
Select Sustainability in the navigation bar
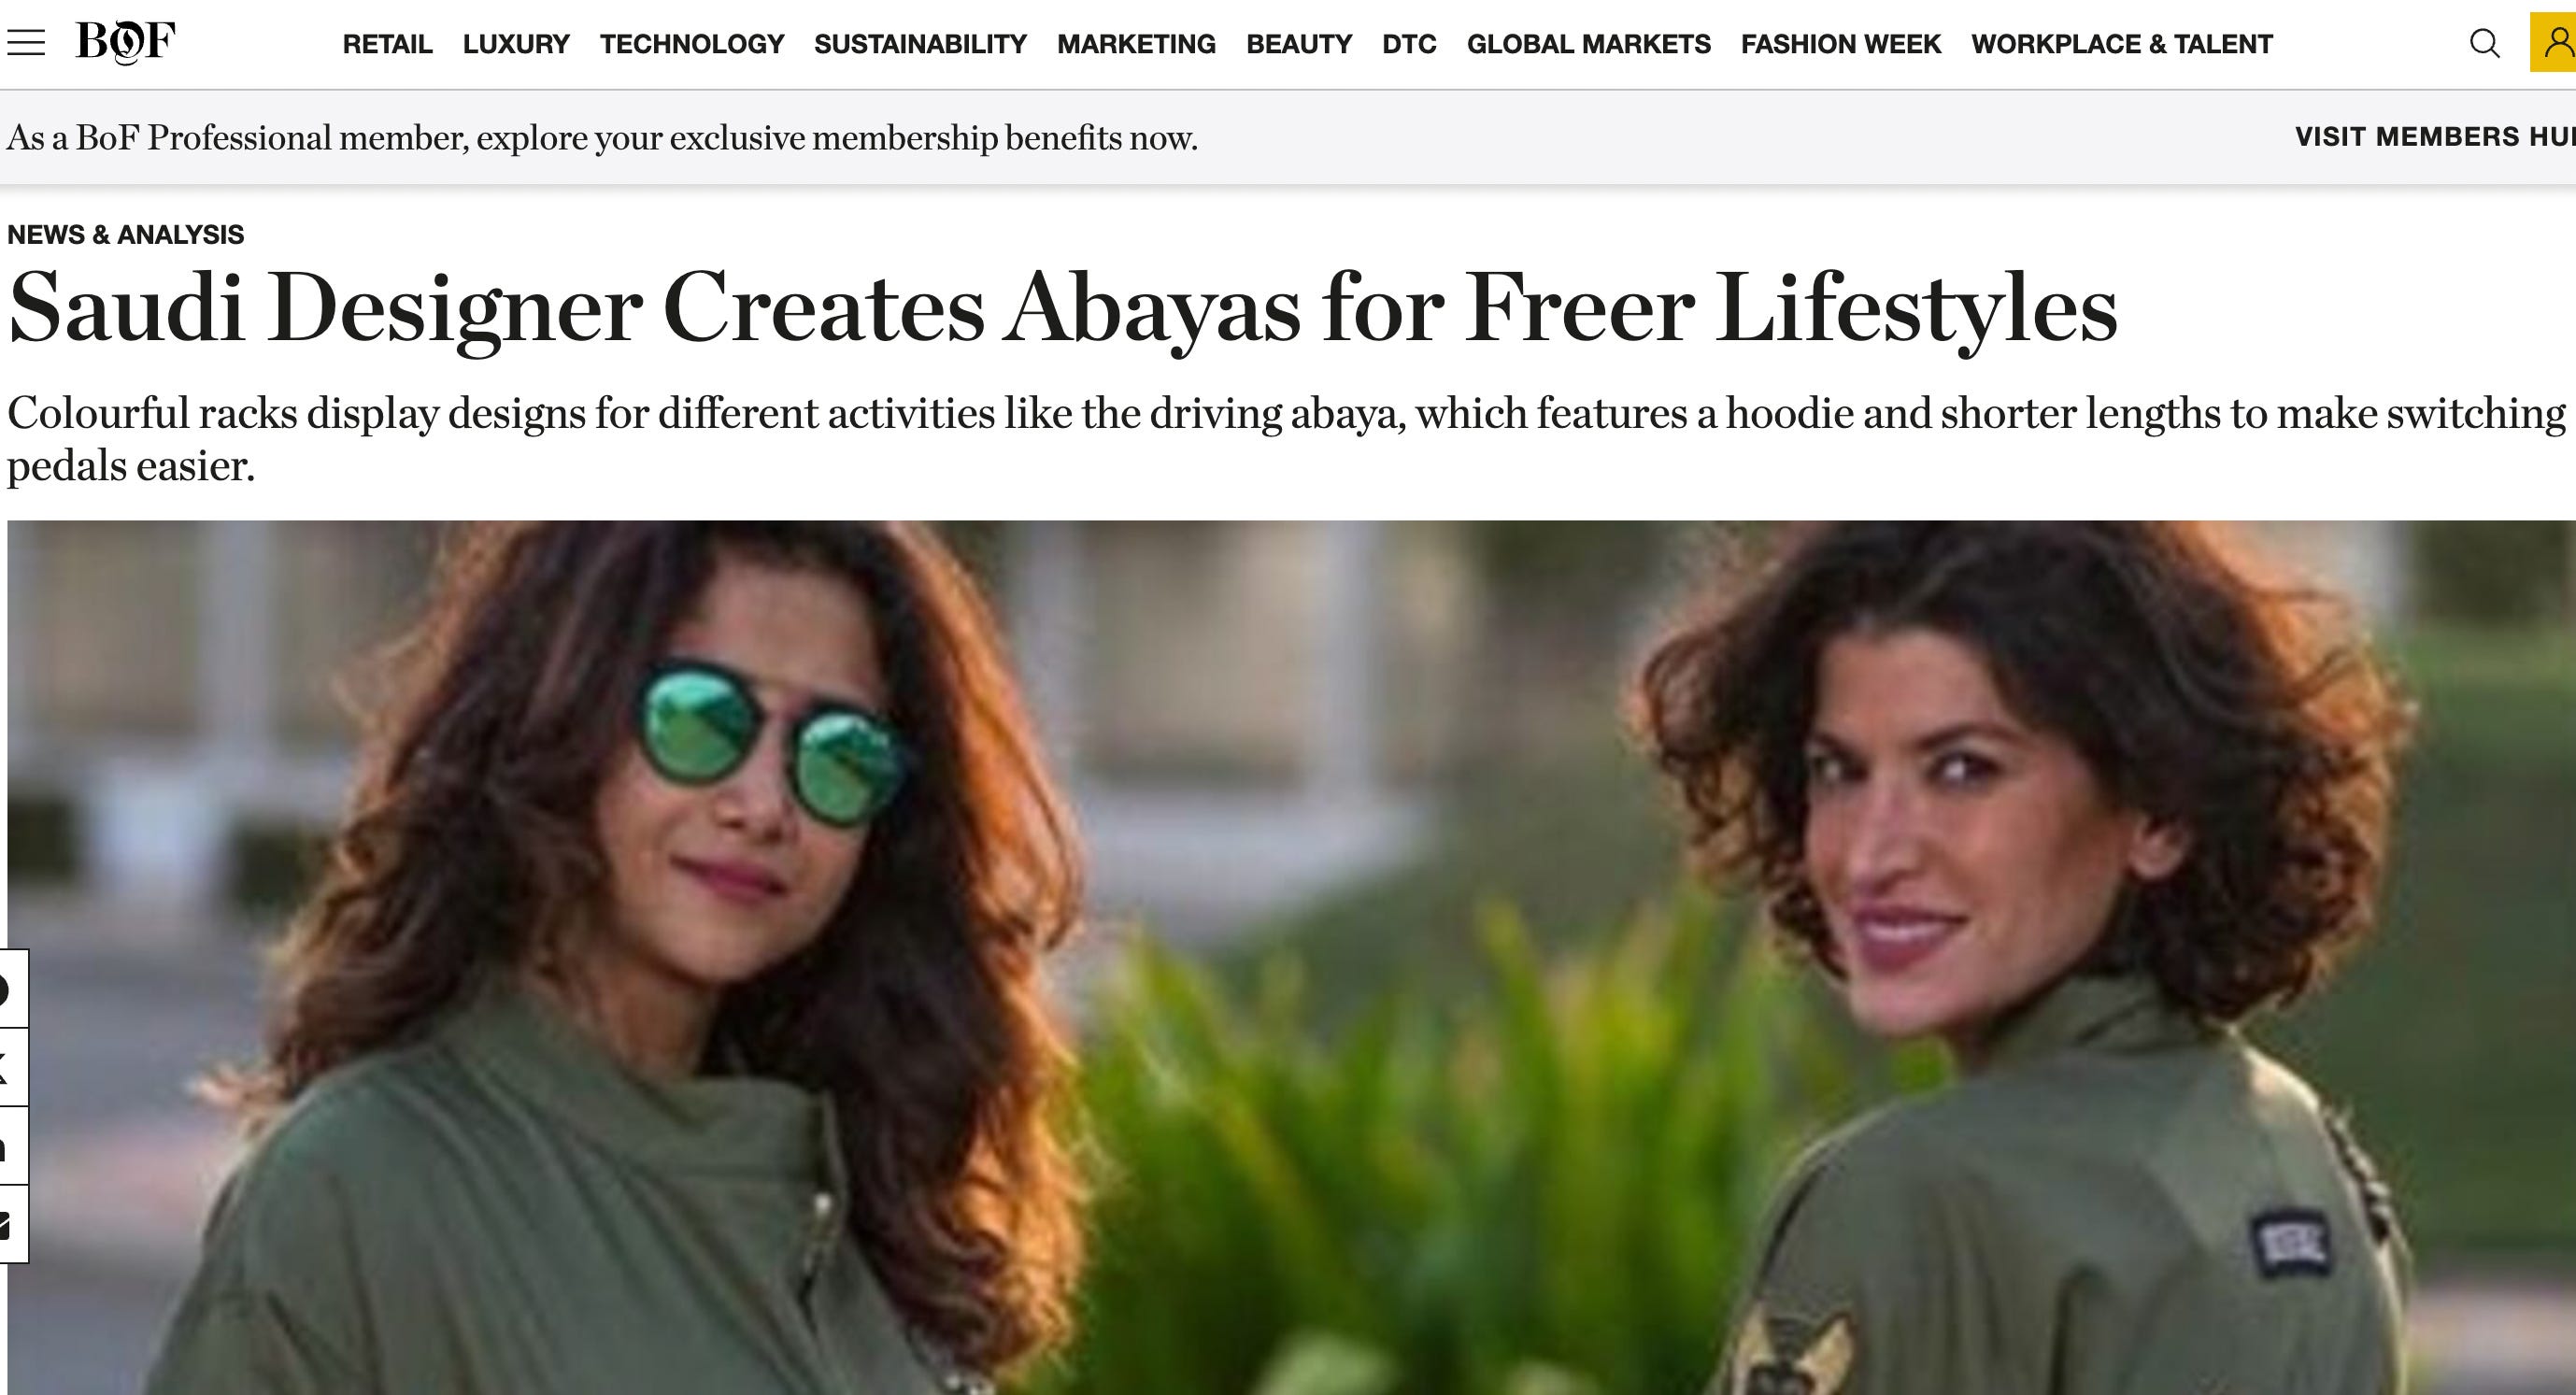920,44
